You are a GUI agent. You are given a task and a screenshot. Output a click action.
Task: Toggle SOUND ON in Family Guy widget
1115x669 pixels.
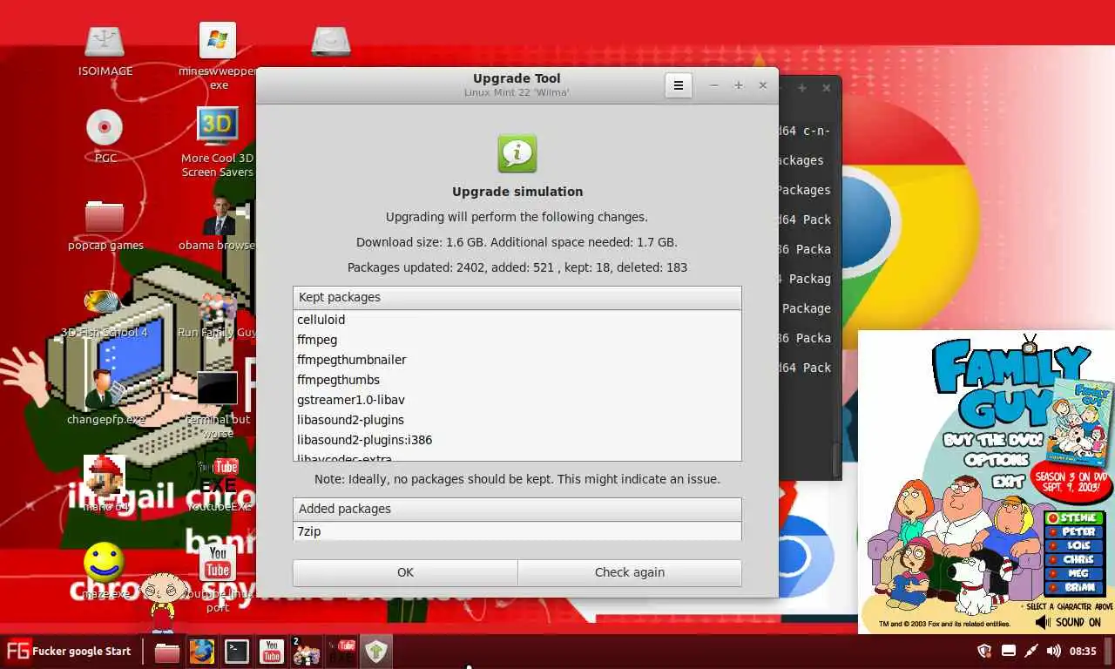(x=1069, y=622)
